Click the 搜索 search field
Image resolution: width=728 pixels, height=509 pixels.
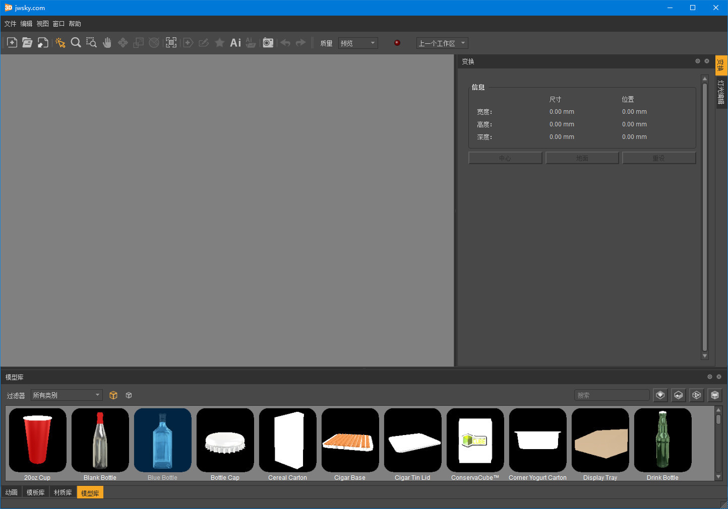click(x=612, y=395)
